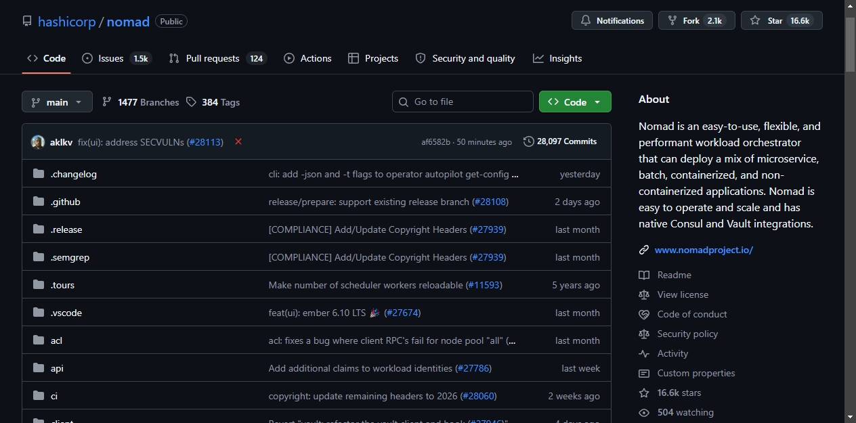This screenshot has height=423, width=856.
Task: Click the page vertical scrollbar thumb
Action: (x=850, y=44)
